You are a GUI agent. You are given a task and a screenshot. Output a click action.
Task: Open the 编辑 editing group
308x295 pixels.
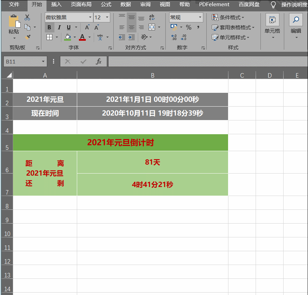[296, 26]
